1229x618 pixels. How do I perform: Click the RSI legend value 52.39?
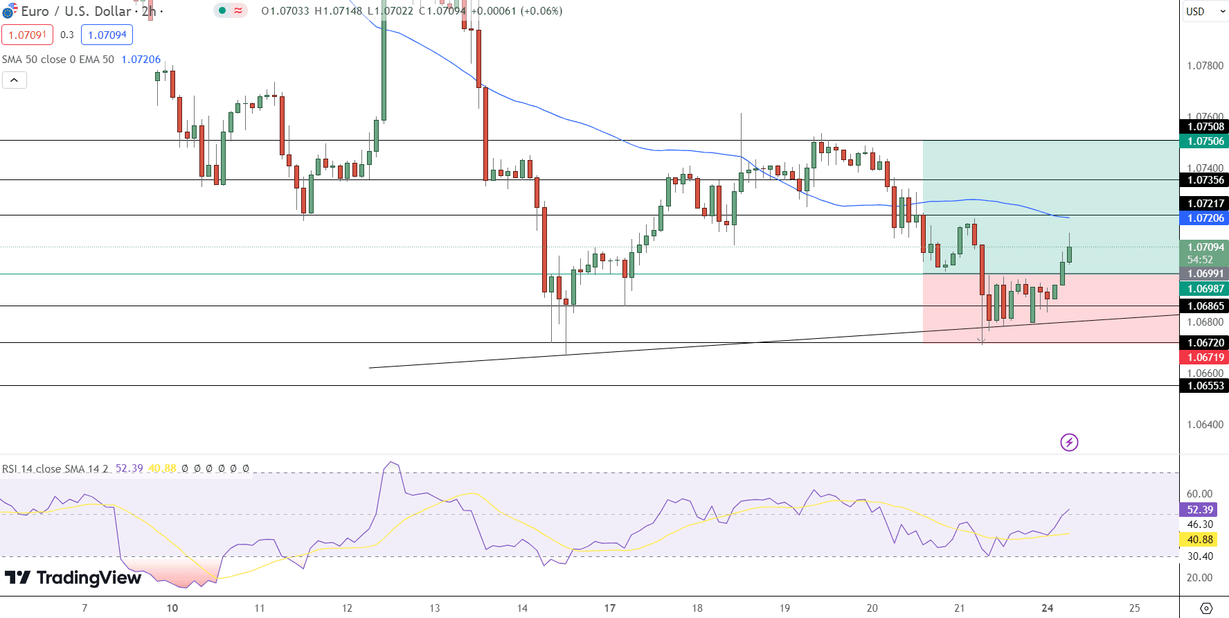point(129,469)
